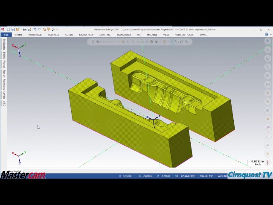Open the blue Help question mark icon

tap(267, 35)
